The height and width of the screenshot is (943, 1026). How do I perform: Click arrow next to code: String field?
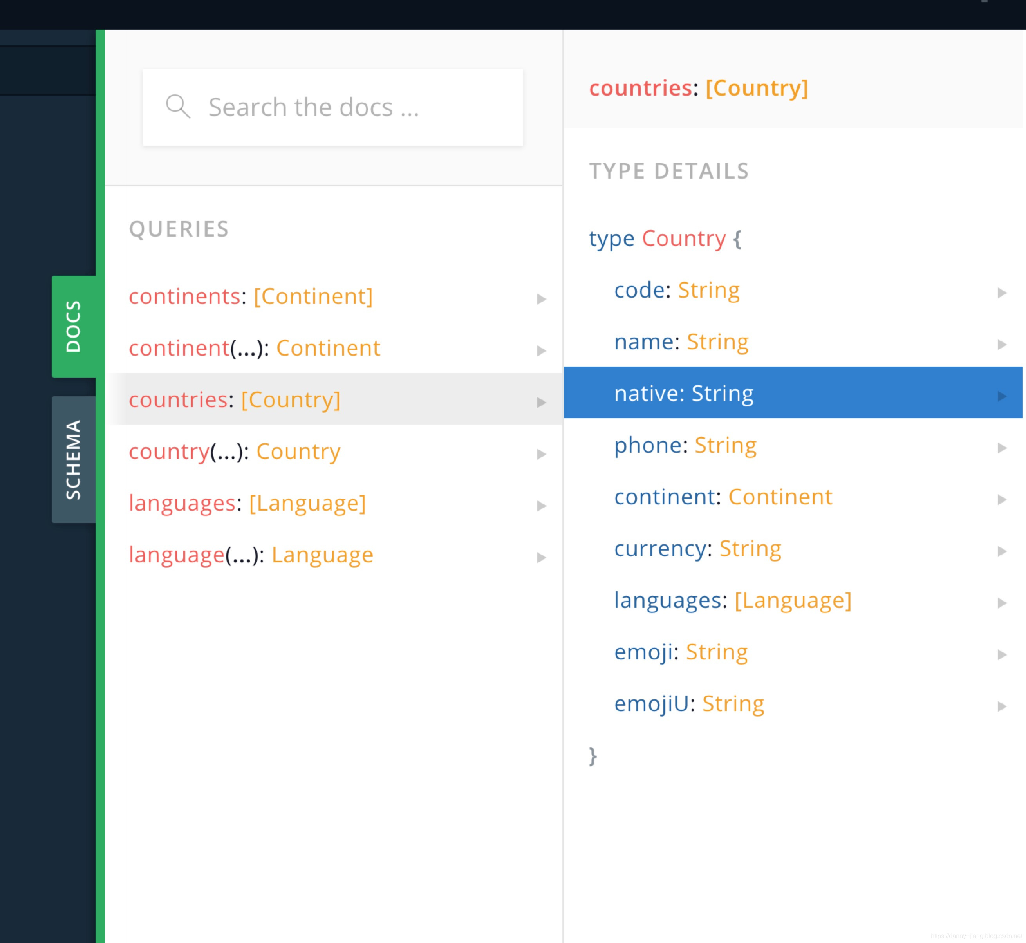tap(1001, 293)
